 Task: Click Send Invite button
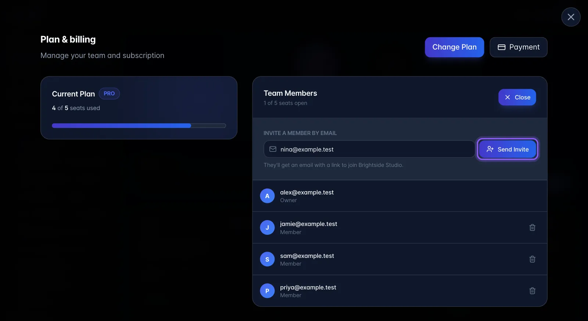pyautogui.click(x=508, y=149)
